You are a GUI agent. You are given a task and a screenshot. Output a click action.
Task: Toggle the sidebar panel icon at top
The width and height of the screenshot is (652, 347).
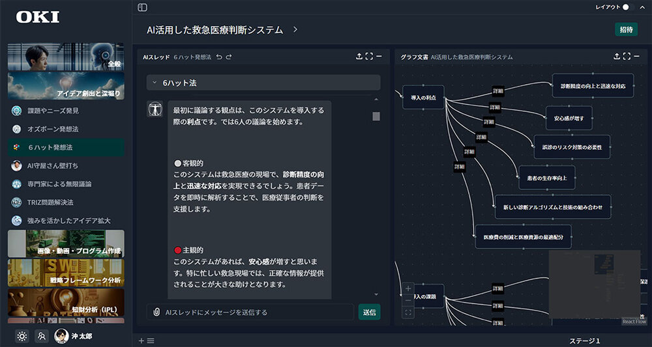coord(142,7)
